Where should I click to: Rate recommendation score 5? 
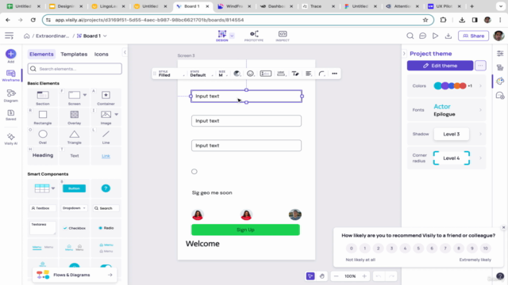[418, 248]
